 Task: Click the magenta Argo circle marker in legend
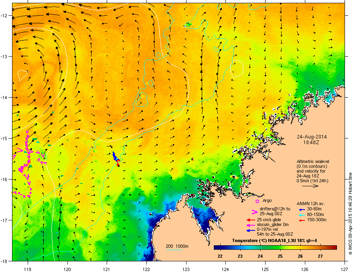[x=257, y=201]
